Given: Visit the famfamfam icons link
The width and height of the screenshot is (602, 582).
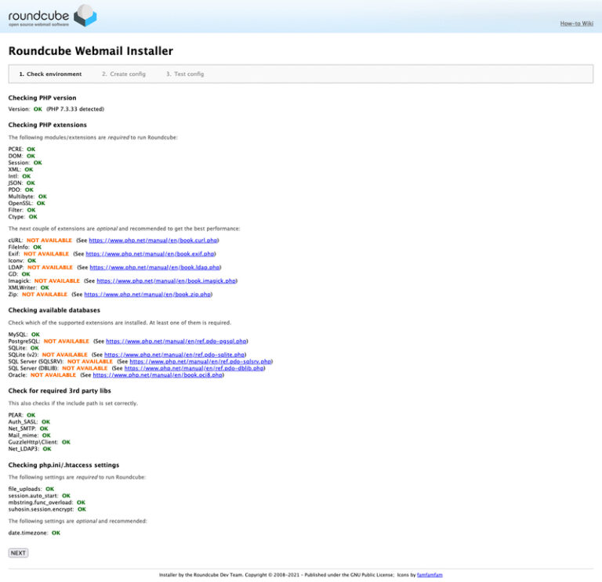Looking at the screenshot, I should click(430, 574).
